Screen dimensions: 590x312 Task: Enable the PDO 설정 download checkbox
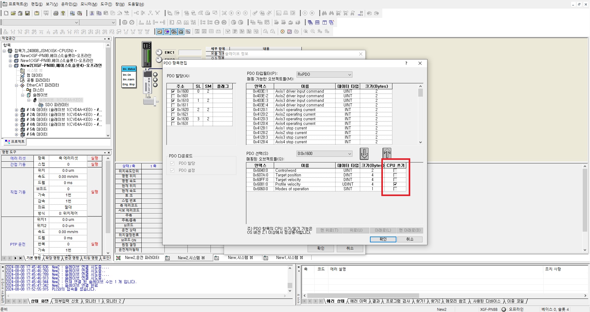pyautogui.click(x=172, y=170)
